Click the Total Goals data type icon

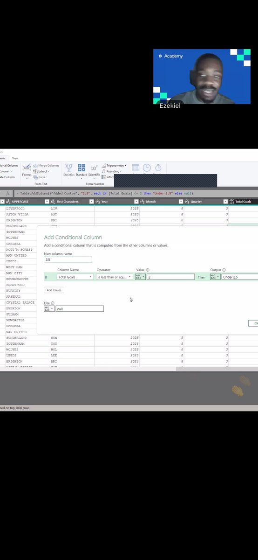232,202
